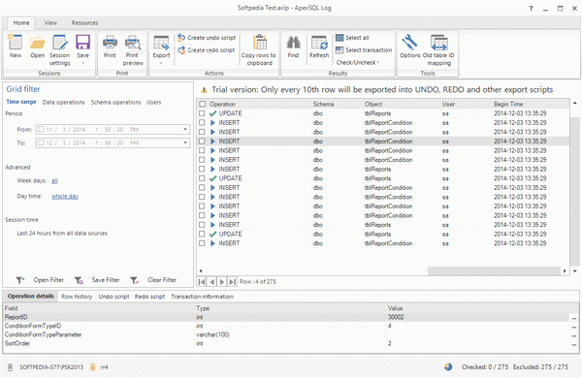Click the Save icon
582x378 pixels.
83,43
